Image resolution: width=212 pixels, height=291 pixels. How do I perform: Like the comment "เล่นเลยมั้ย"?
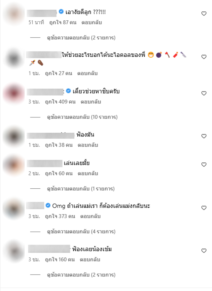[x=204, y=165]
